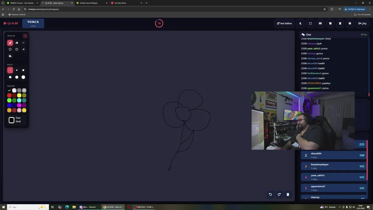The width and height of the screenshot is (373, 210).
Task: Select yasar_sahin3 leaderboard row
Action: tap(334, 177)
